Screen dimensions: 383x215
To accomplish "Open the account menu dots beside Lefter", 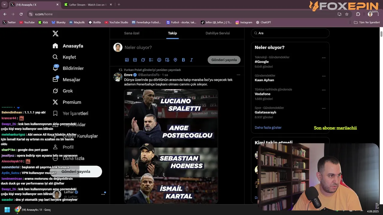I will [103, 194].
